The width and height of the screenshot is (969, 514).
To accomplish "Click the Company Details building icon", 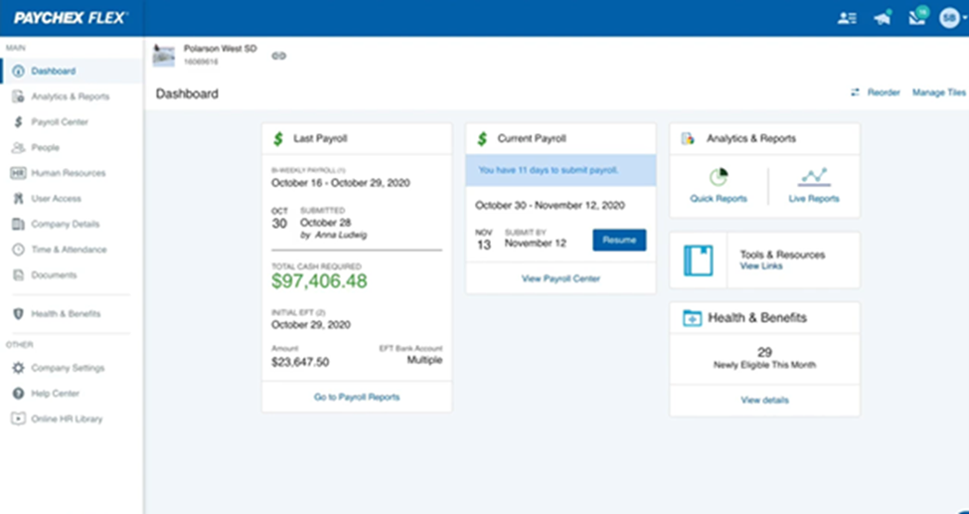I will tap(19, 224).
